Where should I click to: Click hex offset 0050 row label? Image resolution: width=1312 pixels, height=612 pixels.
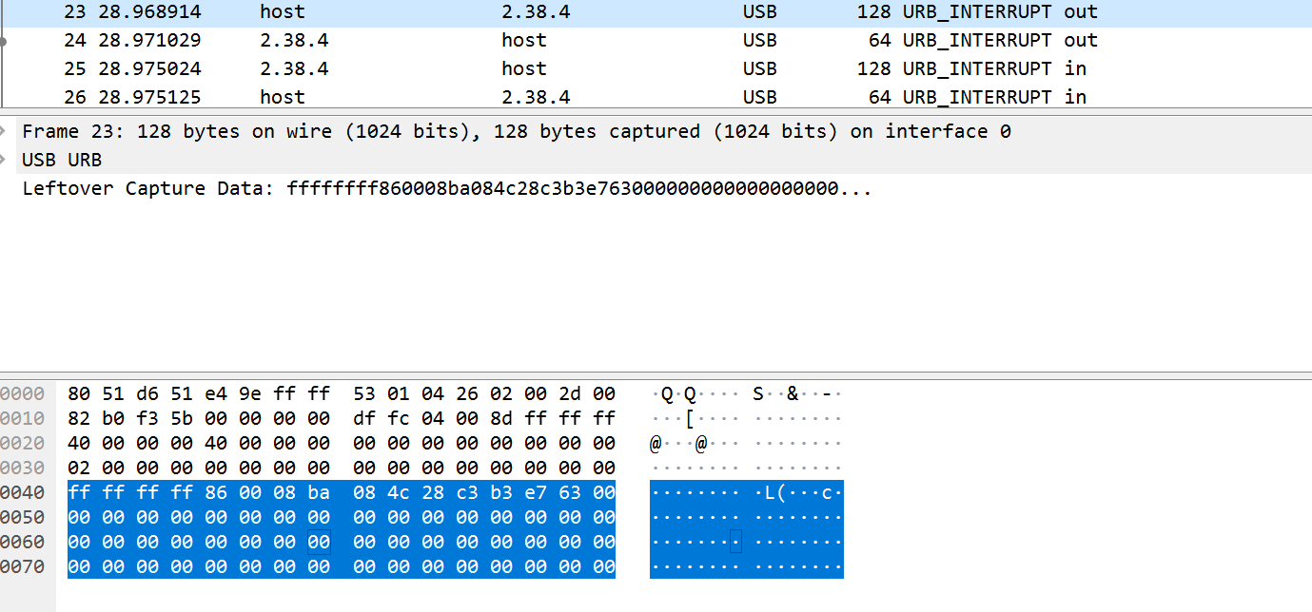point(22,518)
